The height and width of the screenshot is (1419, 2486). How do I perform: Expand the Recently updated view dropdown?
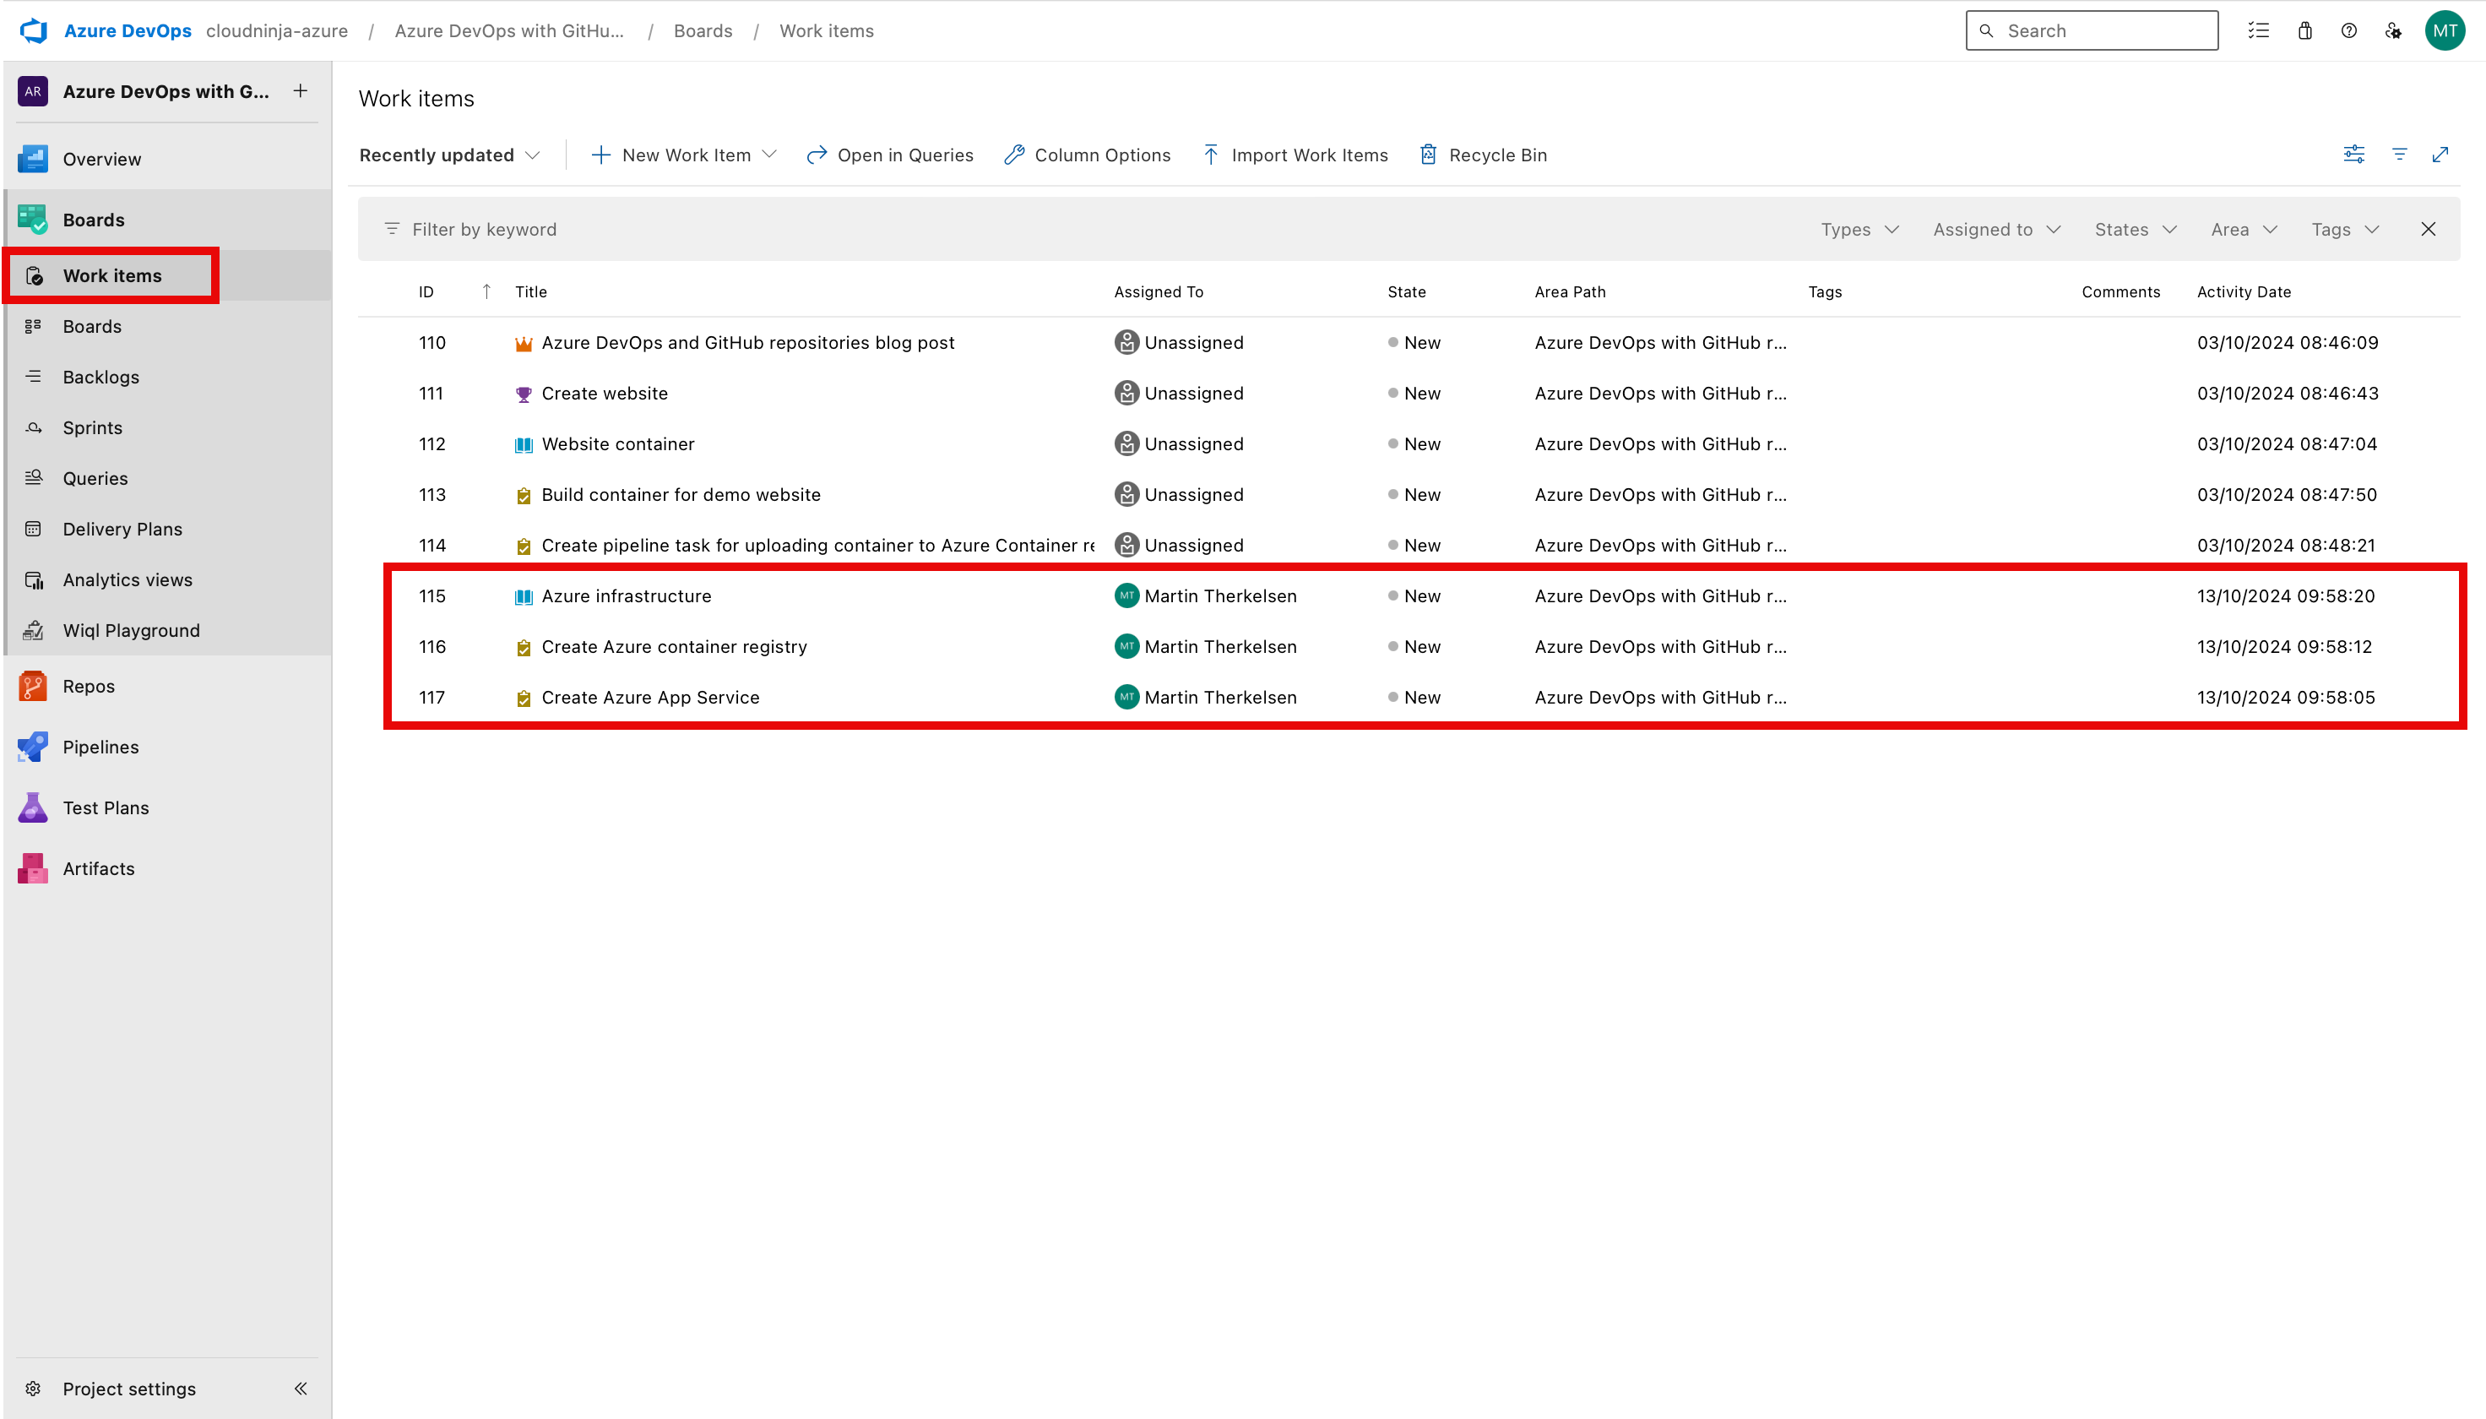tap(449, 155)
